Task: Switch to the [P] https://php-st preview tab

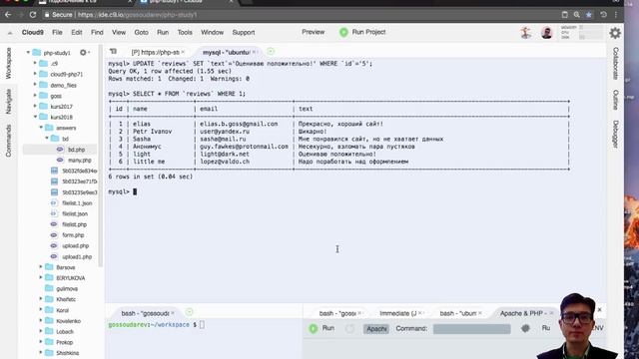Action: 156,52
